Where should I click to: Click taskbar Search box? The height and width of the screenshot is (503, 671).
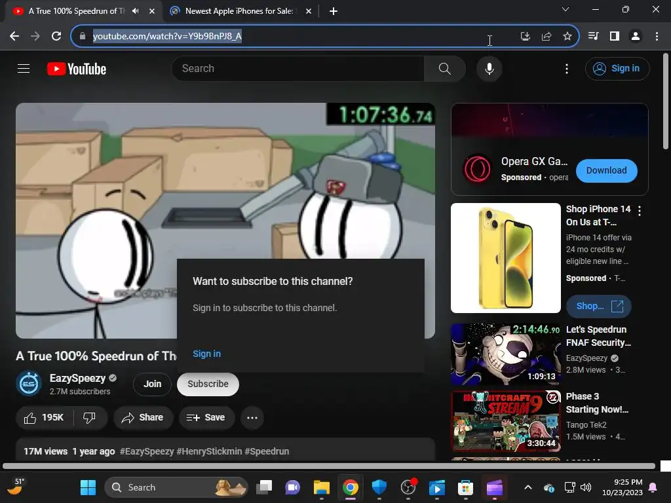[176, 487]
